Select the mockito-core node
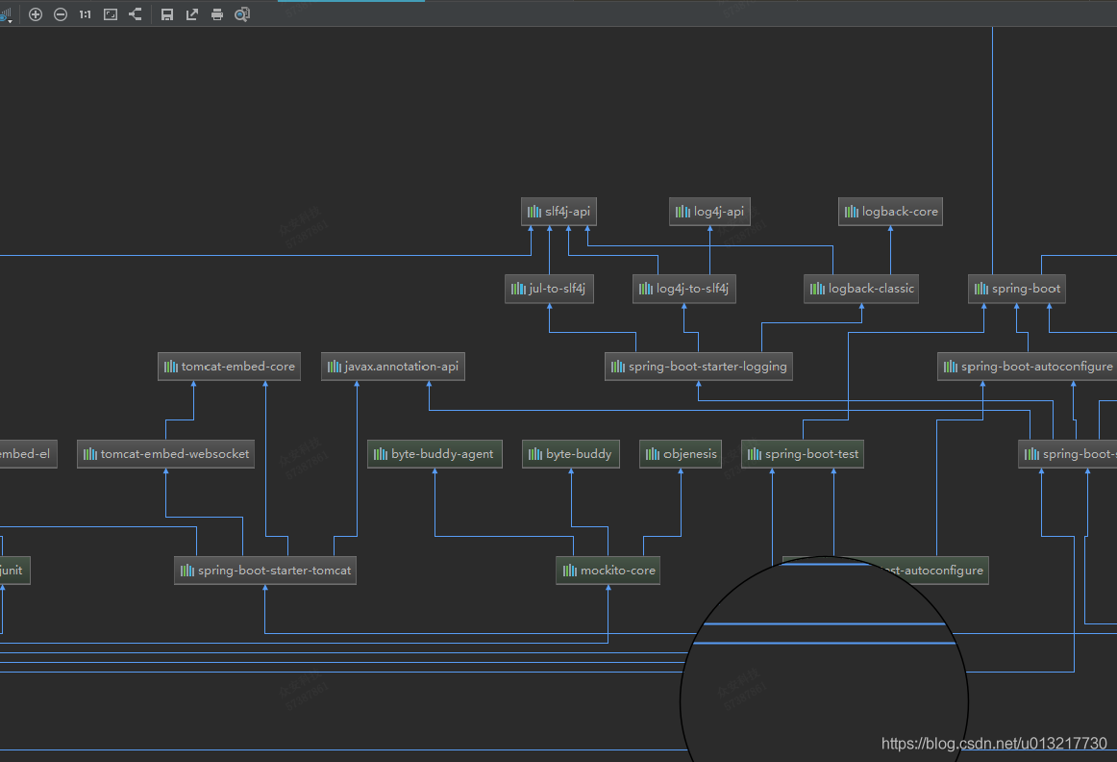1117x762 pixels. [x=608, y=571]
